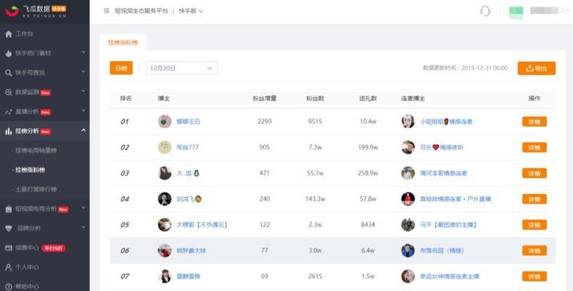
Task: Click the line-chart icon for 直播分析
Action: tap(9, 112)
